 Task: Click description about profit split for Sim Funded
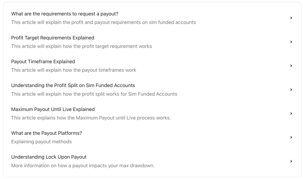point(94,94)
